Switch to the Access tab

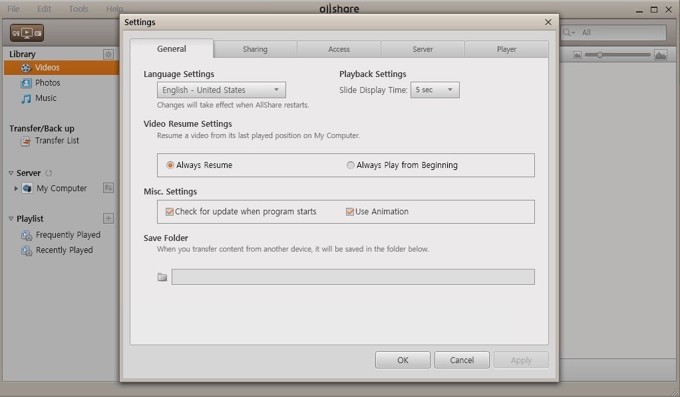[x=339, y=49]
